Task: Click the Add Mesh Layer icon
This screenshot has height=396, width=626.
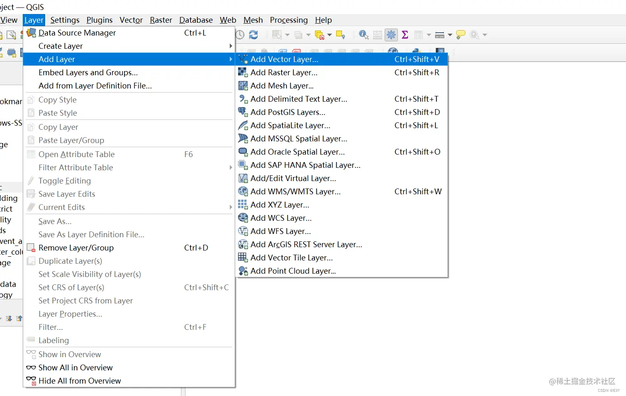Action: 243,86
